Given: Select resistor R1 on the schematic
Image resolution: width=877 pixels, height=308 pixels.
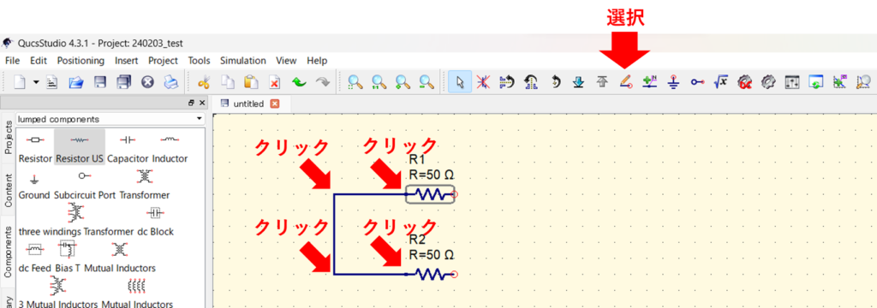Looking at the screenshot, I should click(x=431, y=194).
